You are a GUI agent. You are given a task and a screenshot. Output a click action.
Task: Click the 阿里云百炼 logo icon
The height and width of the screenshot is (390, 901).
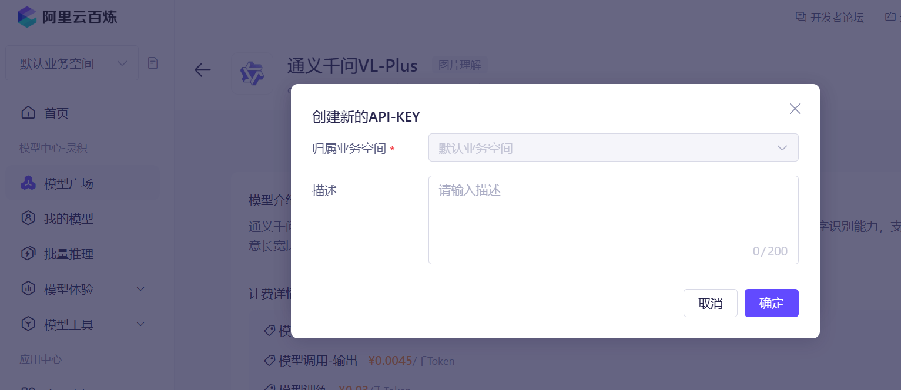27,17
